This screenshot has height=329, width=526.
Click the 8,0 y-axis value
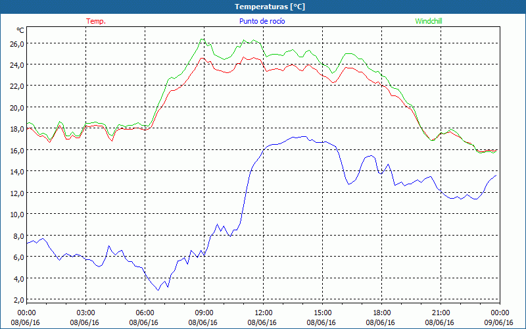(19, 236)
